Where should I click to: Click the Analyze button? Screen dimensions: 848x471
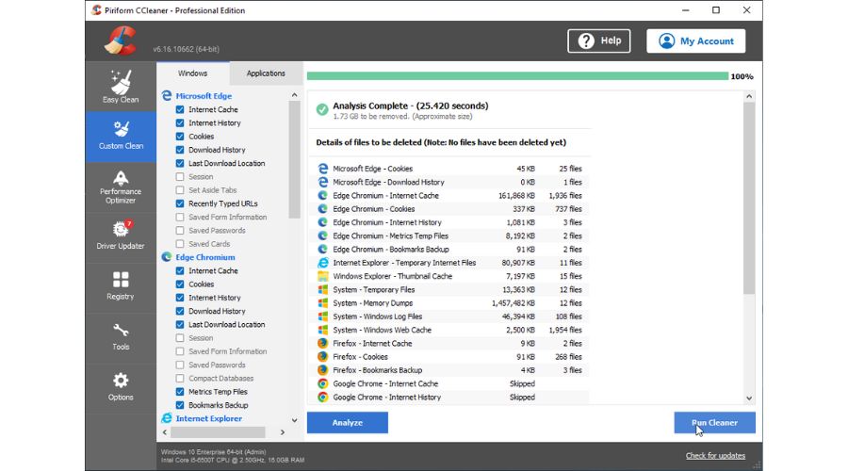coord(347,422)
